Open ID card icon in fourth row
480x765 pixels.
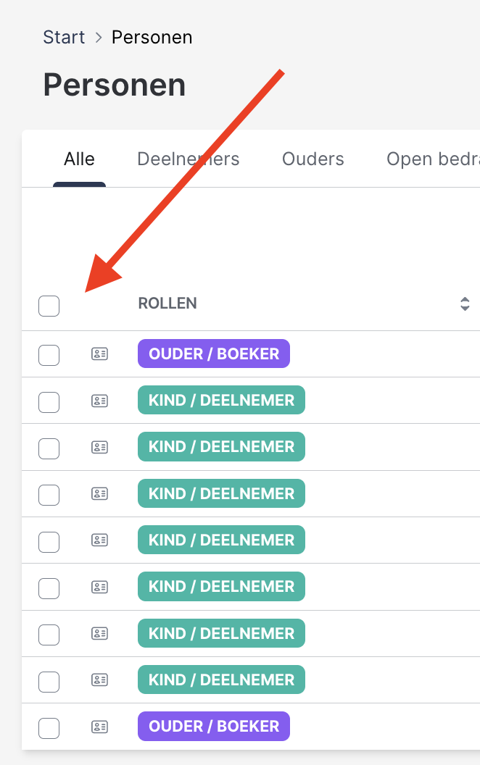click(99, 493)
